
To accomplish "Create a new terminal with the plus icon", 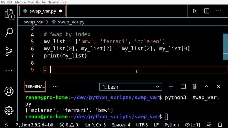I will click(171, 86).
